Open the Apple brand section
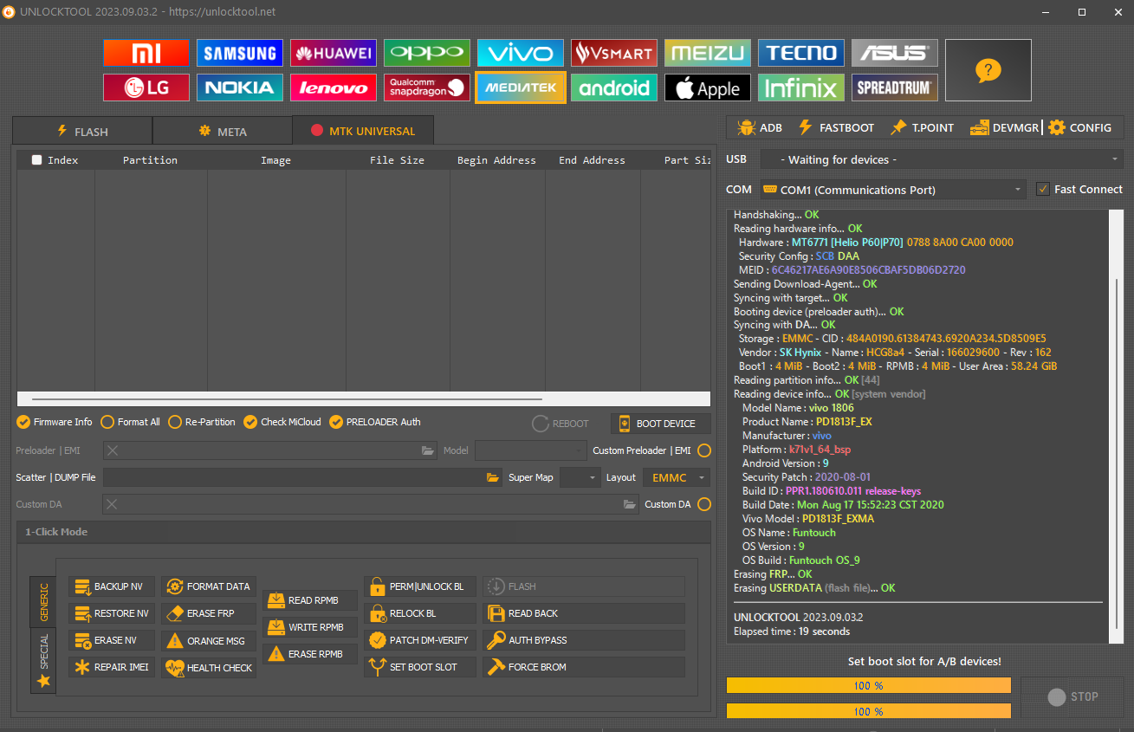 (x=708, y=87)
